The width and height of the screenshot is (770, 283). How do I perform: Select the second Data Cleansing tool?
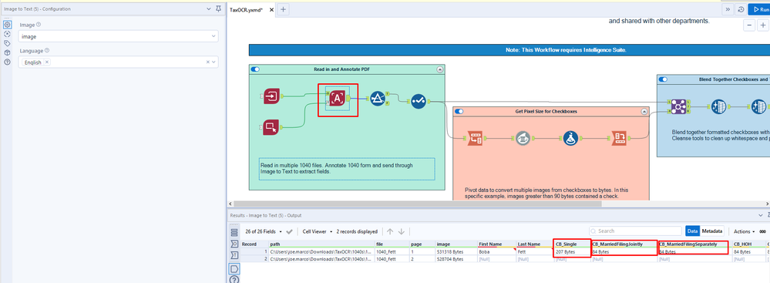click(x=758, y=106)
